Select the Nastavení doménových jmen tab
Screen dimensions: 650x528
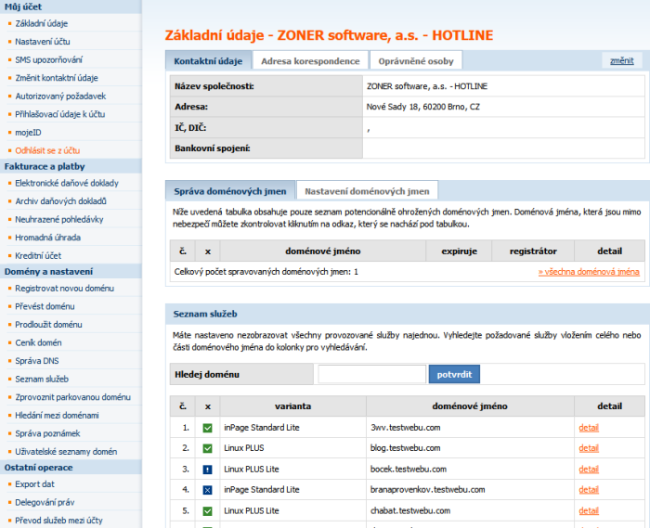coord(367,191)
